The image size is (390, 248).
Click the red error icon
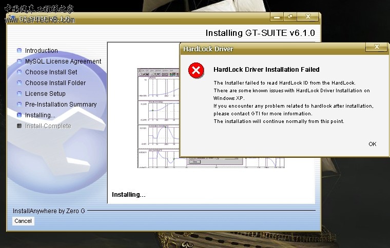(196, 70)
